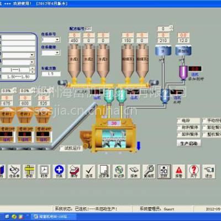Toggle the 电铃 bell checkbox
Screen dimensions: 221x221
coord(179,121)
